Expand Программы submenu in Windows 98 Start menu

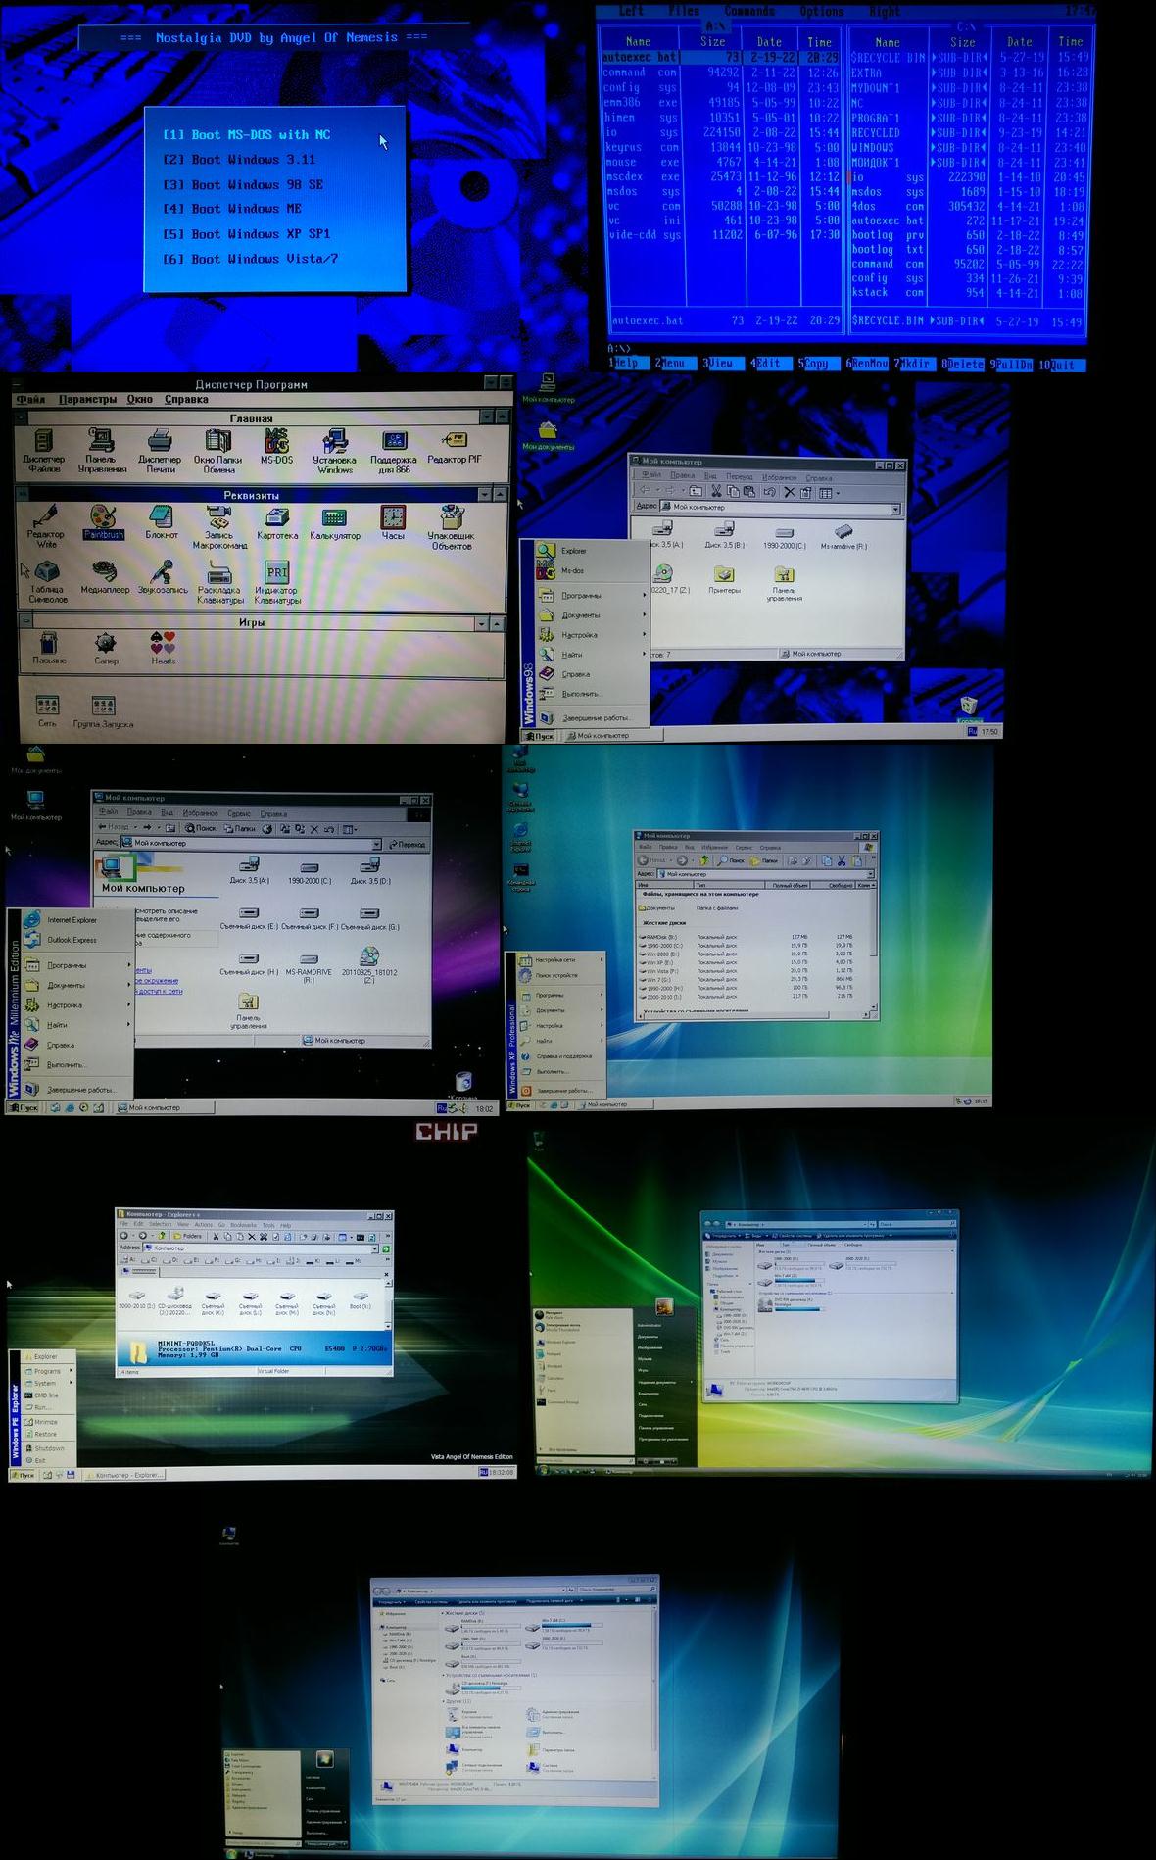tap(593, 596)
